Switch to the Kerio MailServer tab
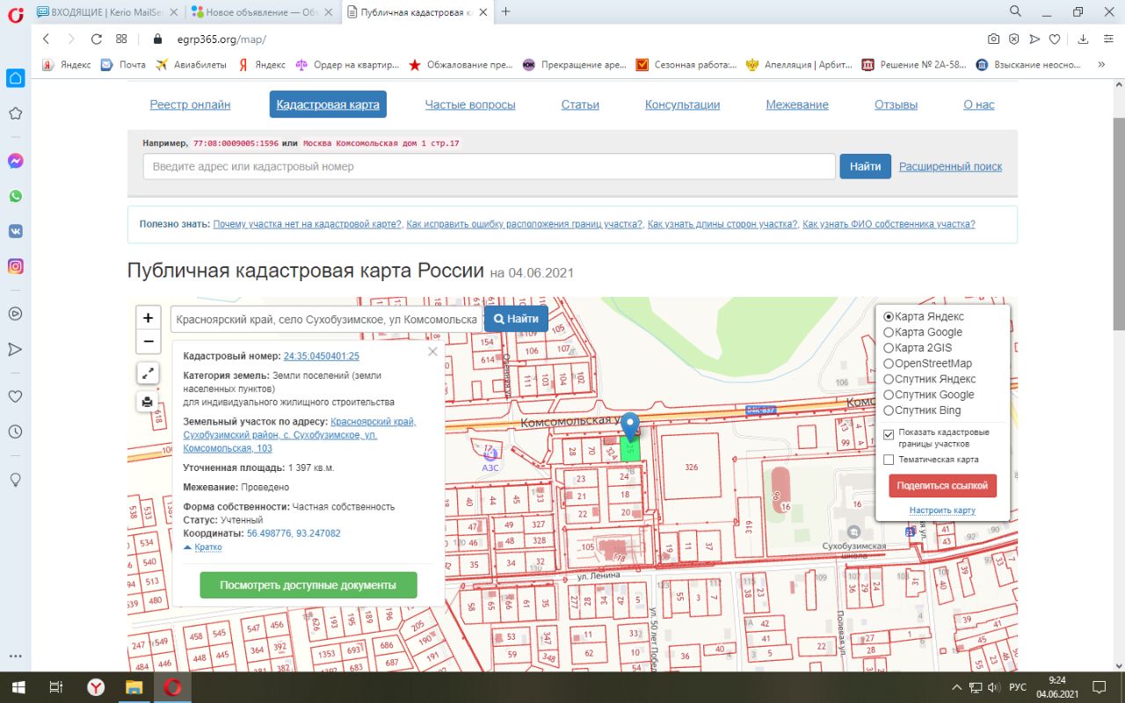 click(x=105, y=11)
